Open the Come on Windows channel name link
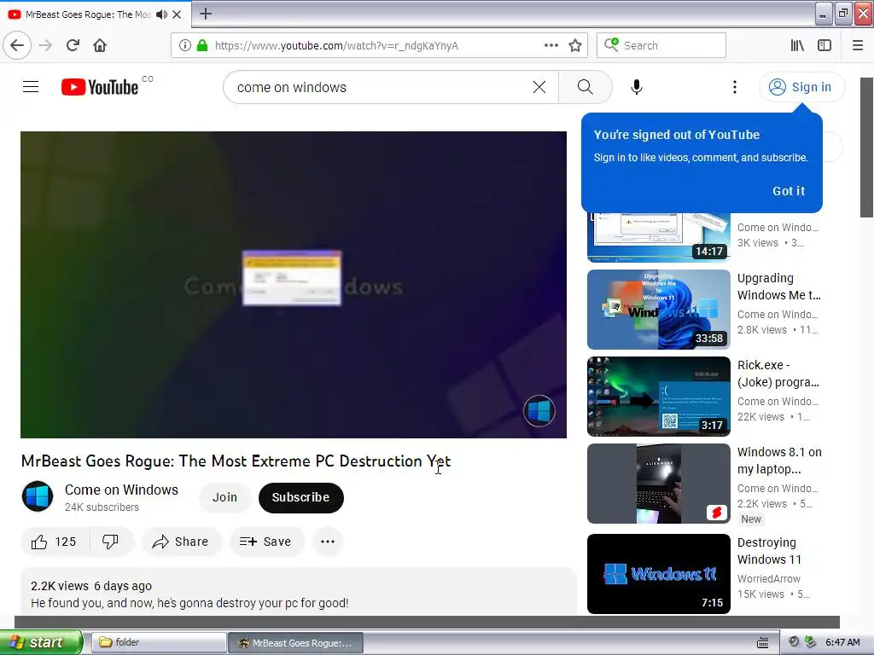 pyautogui.click(x=121, y=490)
